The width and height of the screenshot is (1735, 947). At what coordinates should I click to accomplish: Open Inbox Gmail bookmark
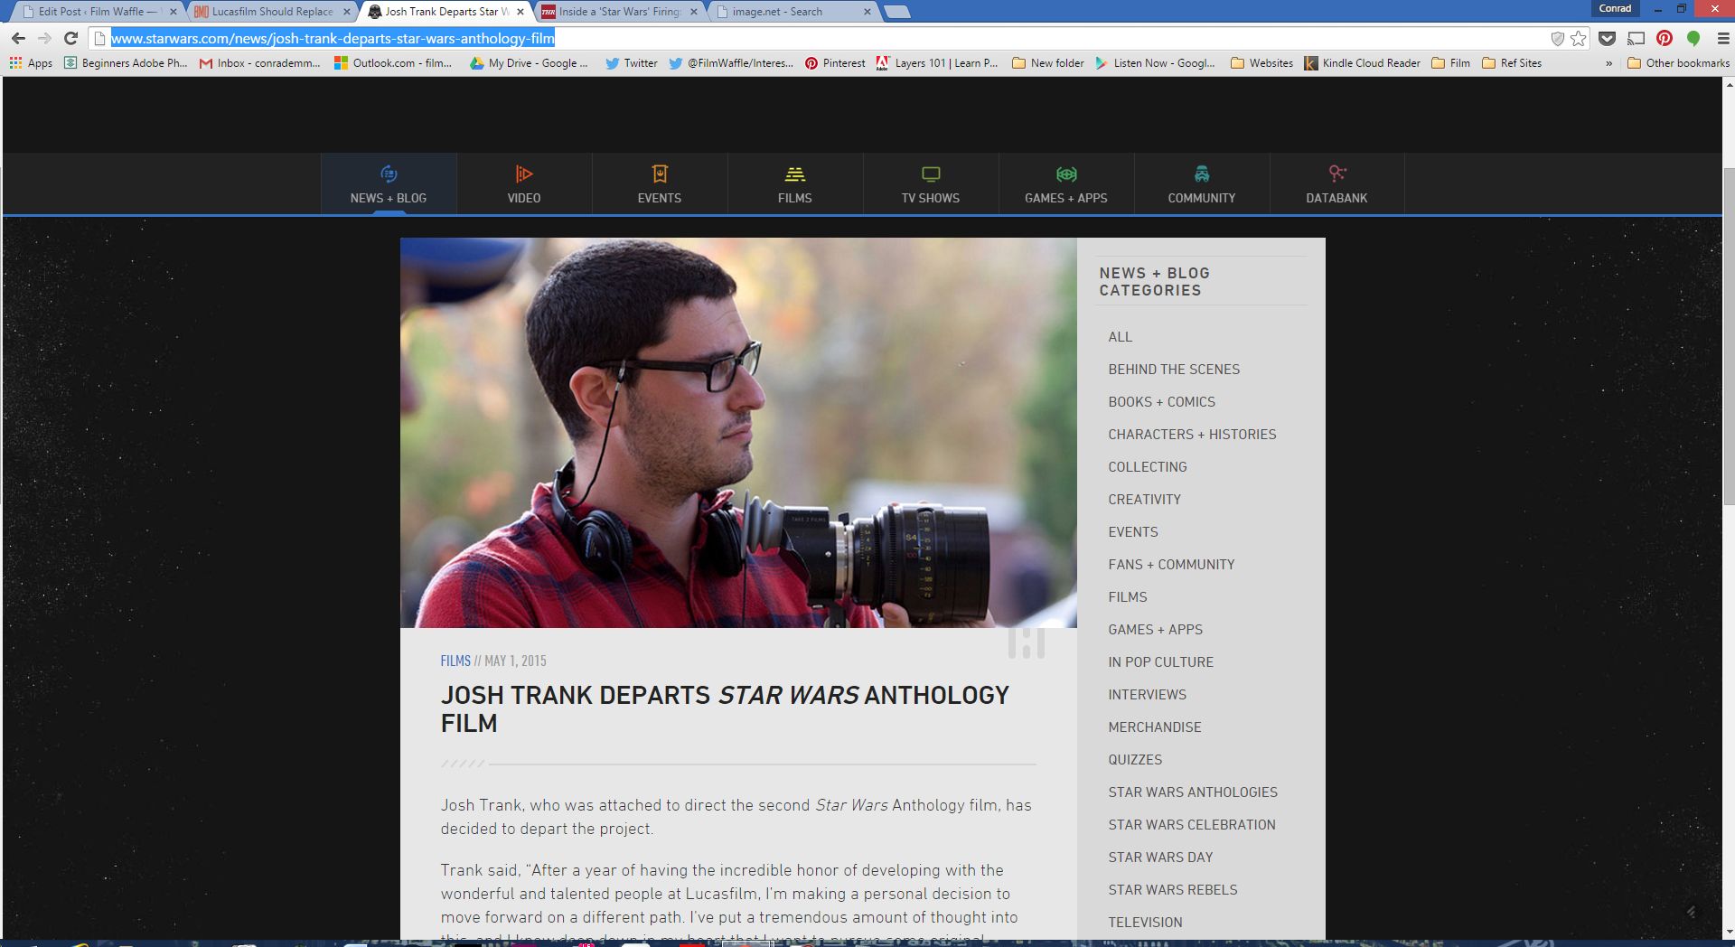click(260, 63)
